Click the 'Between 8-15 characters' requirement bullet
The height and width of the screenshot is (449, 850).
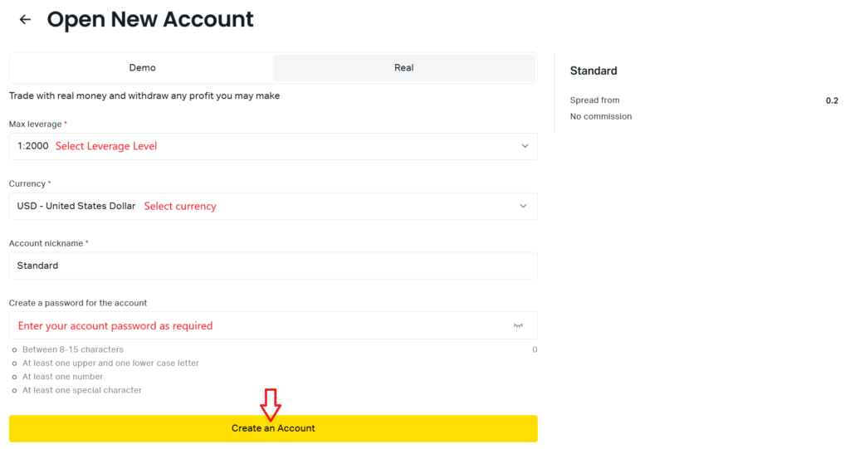73,349
